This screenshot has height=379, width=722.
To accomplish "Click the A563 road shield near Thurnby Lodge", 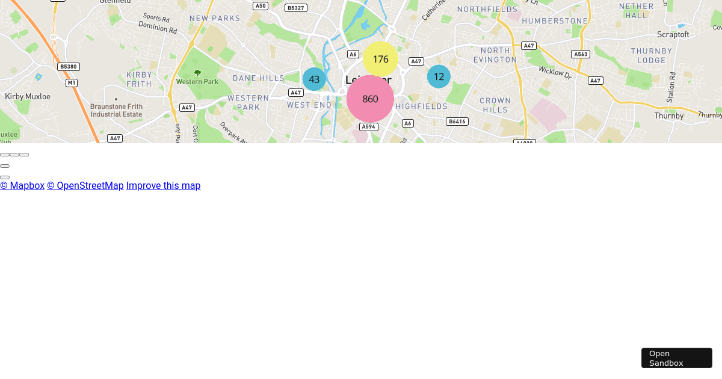I will click(x=581, y=54).
